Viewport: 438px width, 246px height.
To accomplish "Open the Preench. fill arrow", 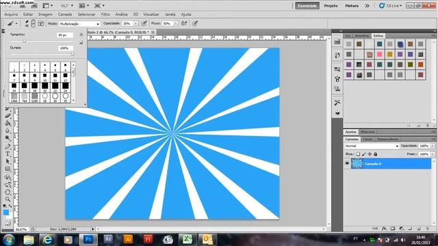I will tap(433, 154).
